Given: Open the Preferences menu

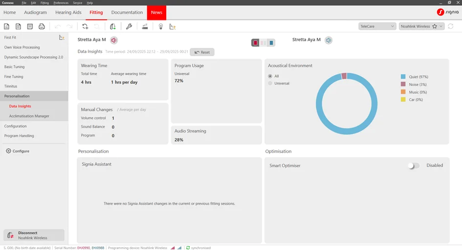Looking at the screenshot, I should (x=61, y=2).
